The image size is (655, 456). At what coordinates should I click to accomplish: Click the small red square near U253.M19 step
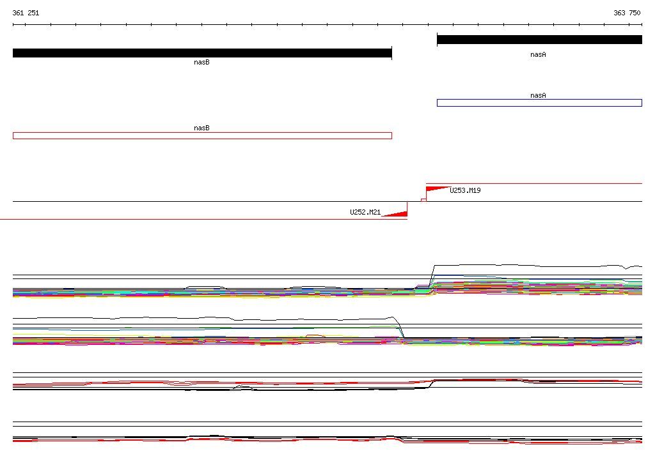(423, 201)
